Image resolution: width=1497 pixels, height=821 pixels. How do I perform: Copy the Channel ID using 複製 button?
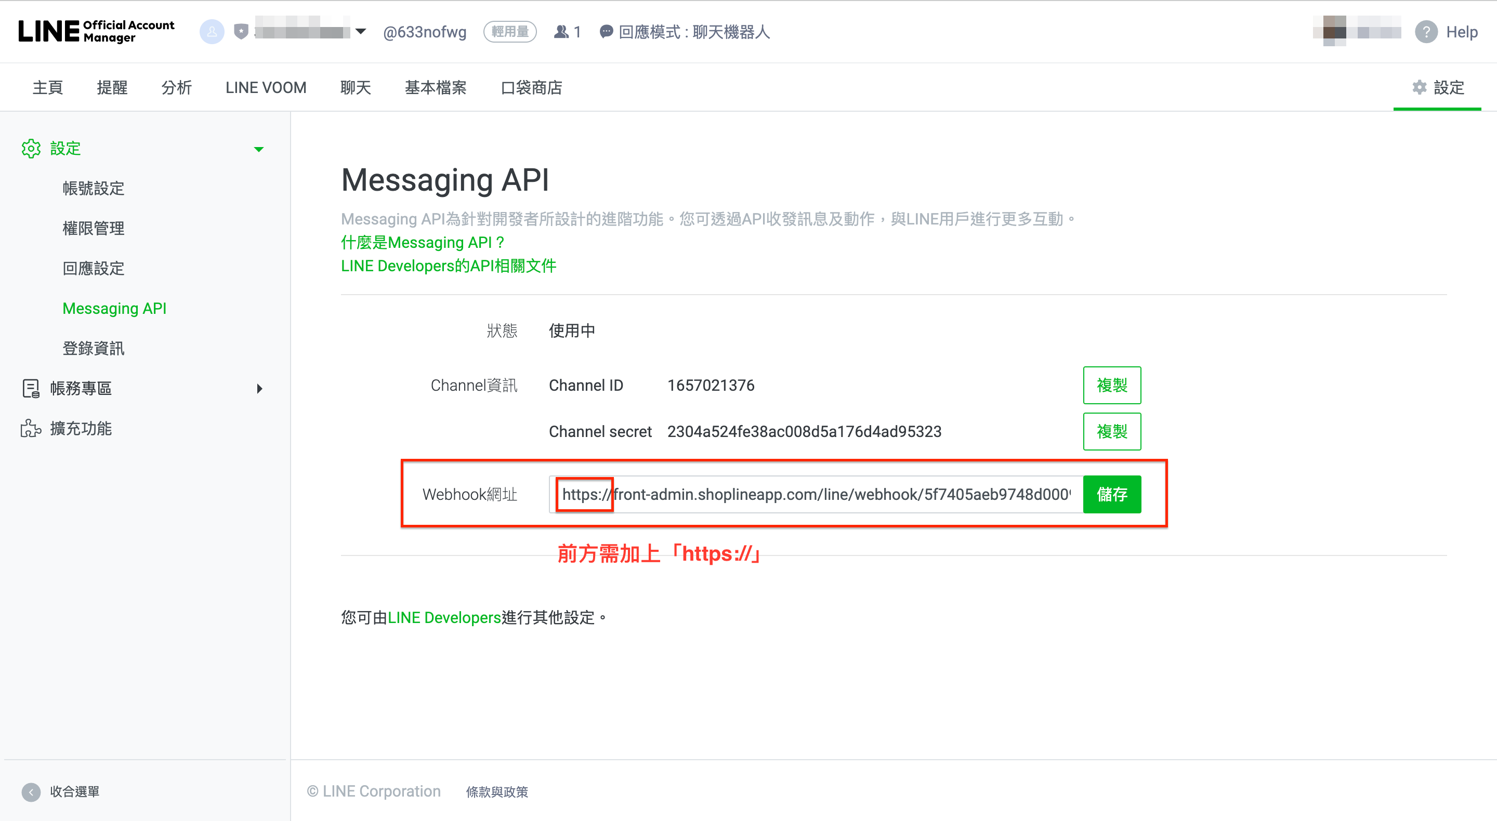pos(1112,385)
